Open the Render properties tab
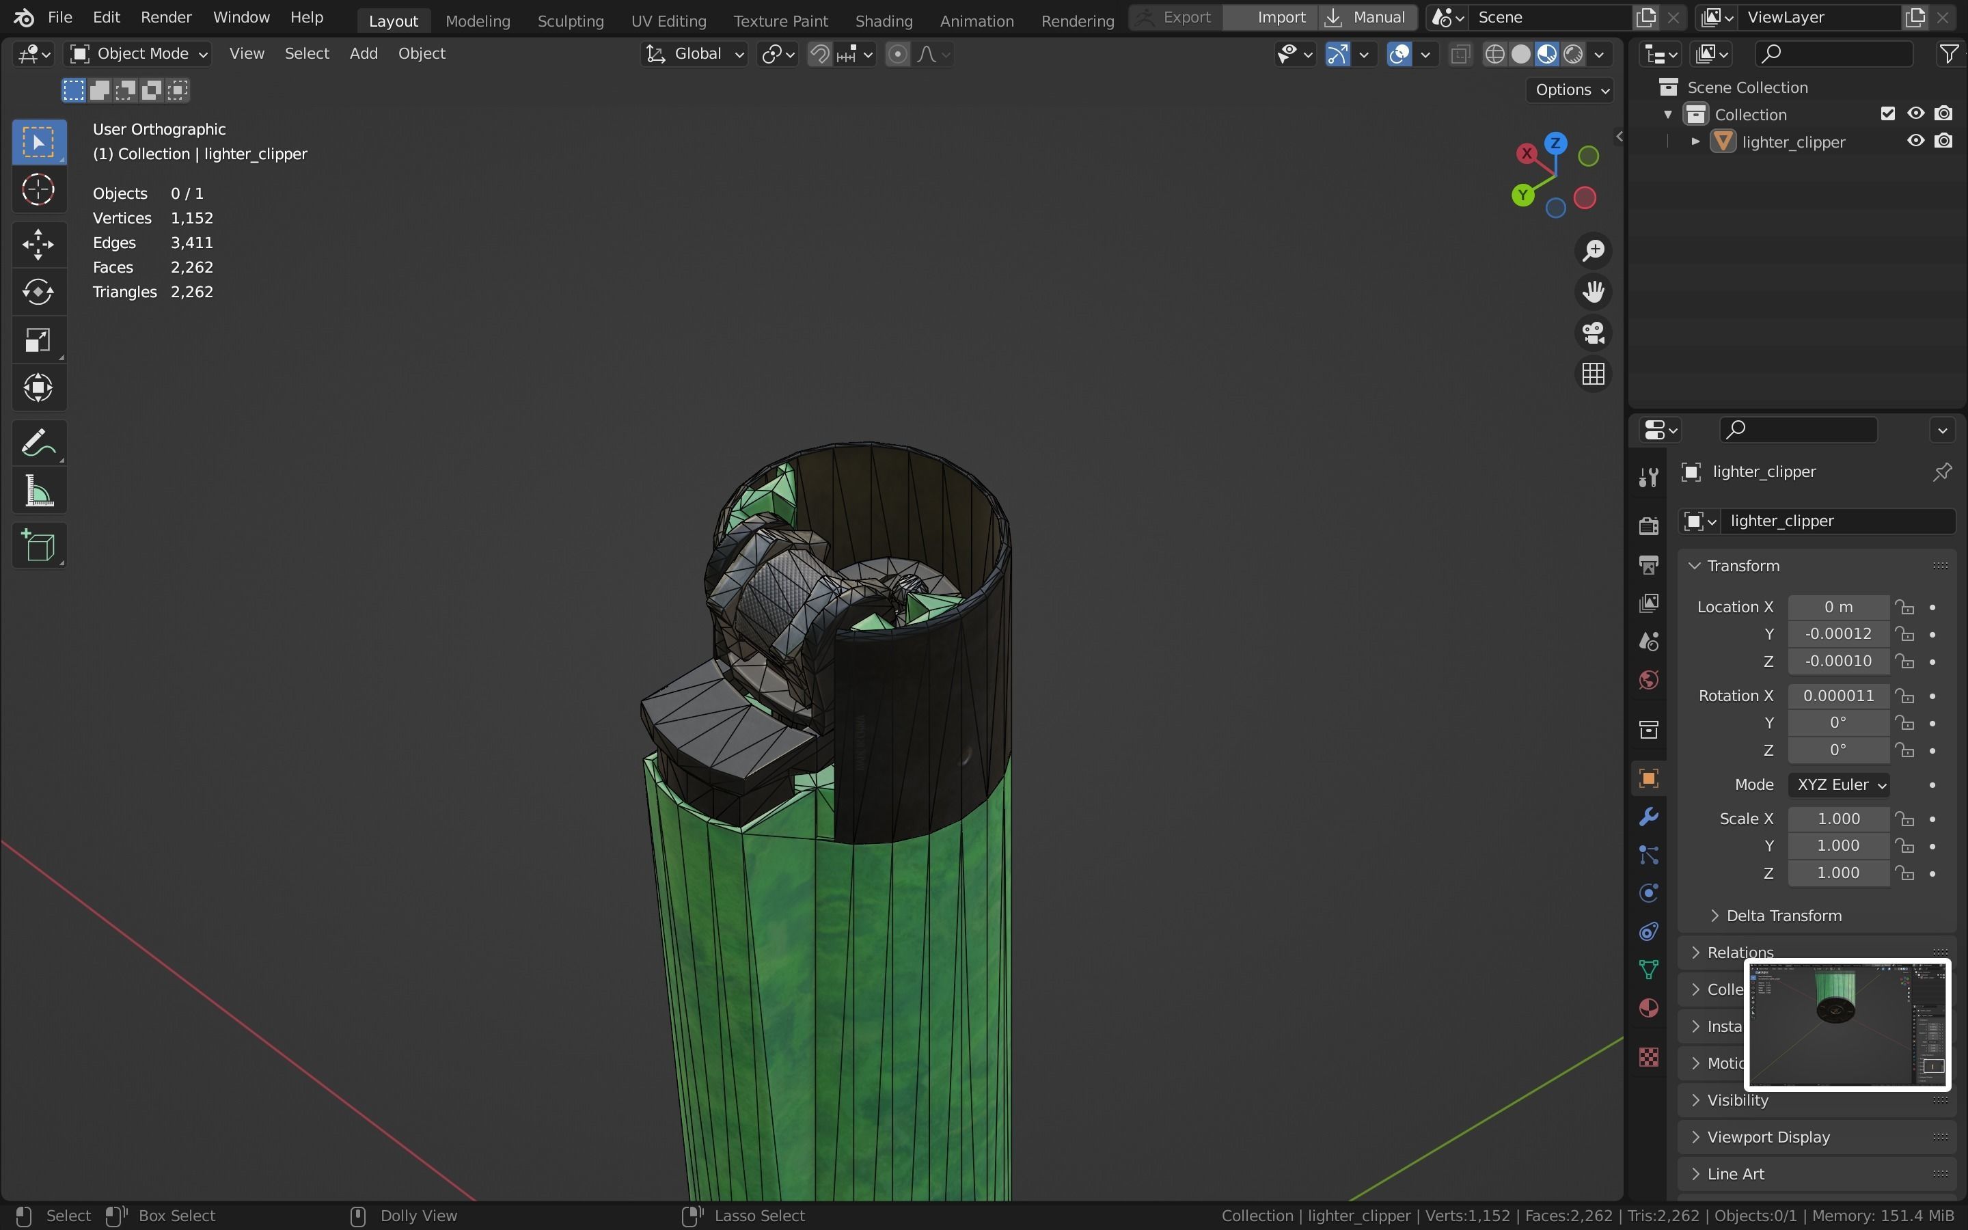This screenshot has height=1230, width=1968. tap(1648, 525)
